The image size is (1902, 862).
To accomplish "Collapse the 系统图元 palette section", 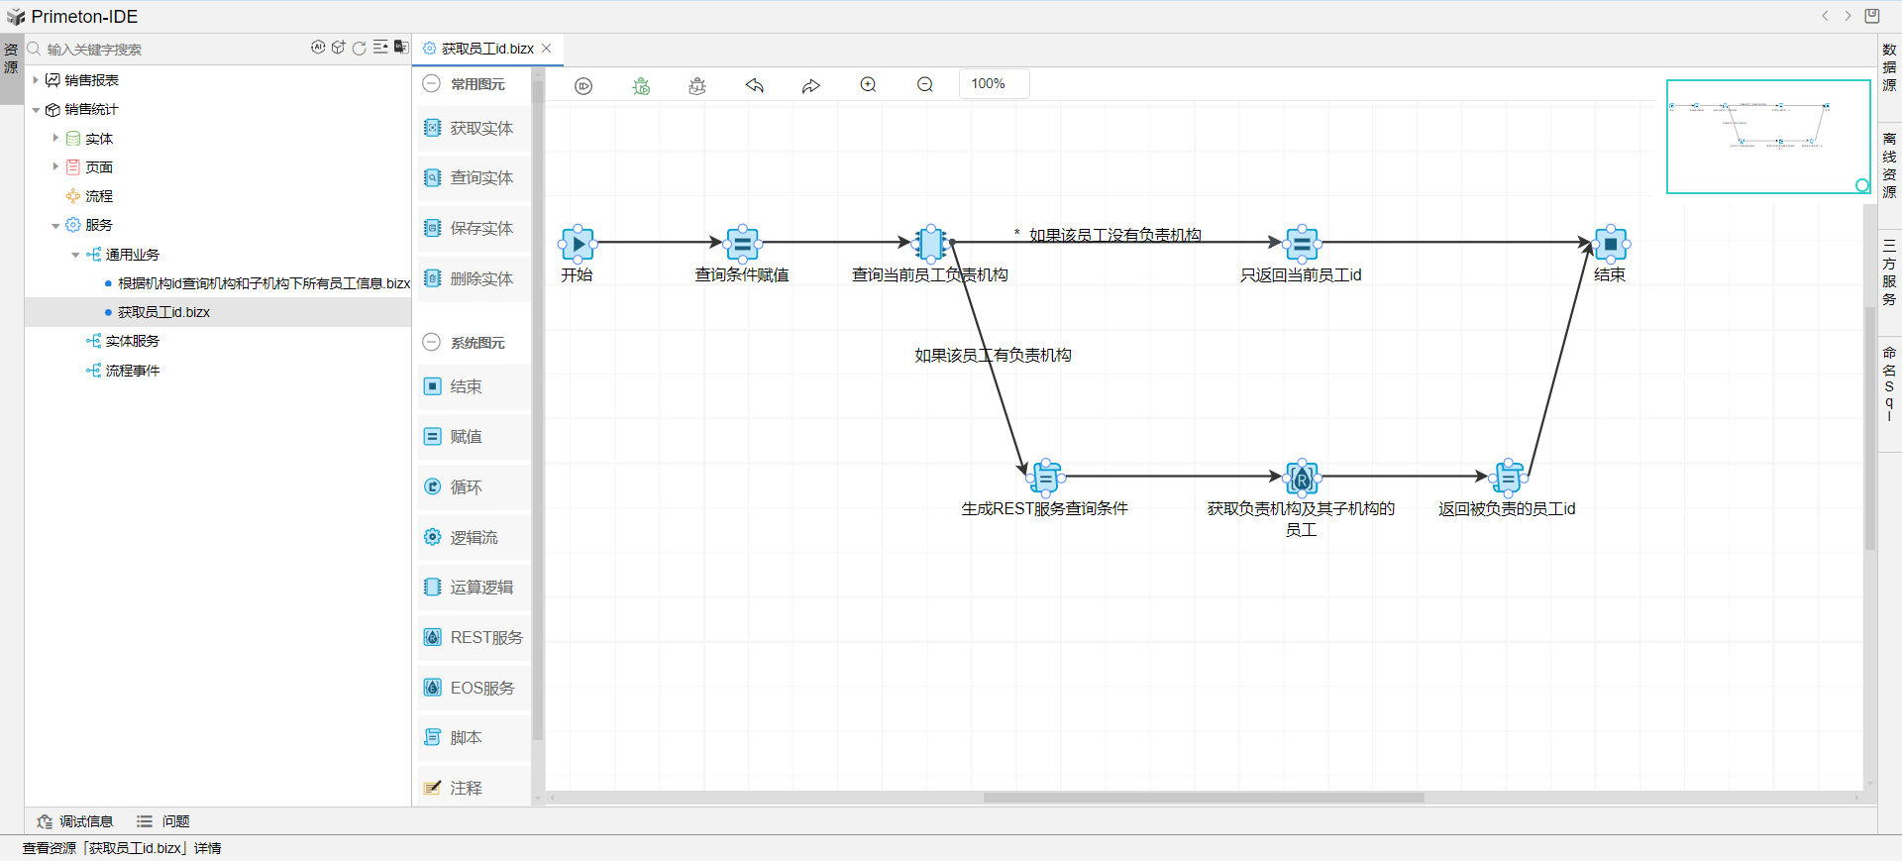I will click(431, 343).
